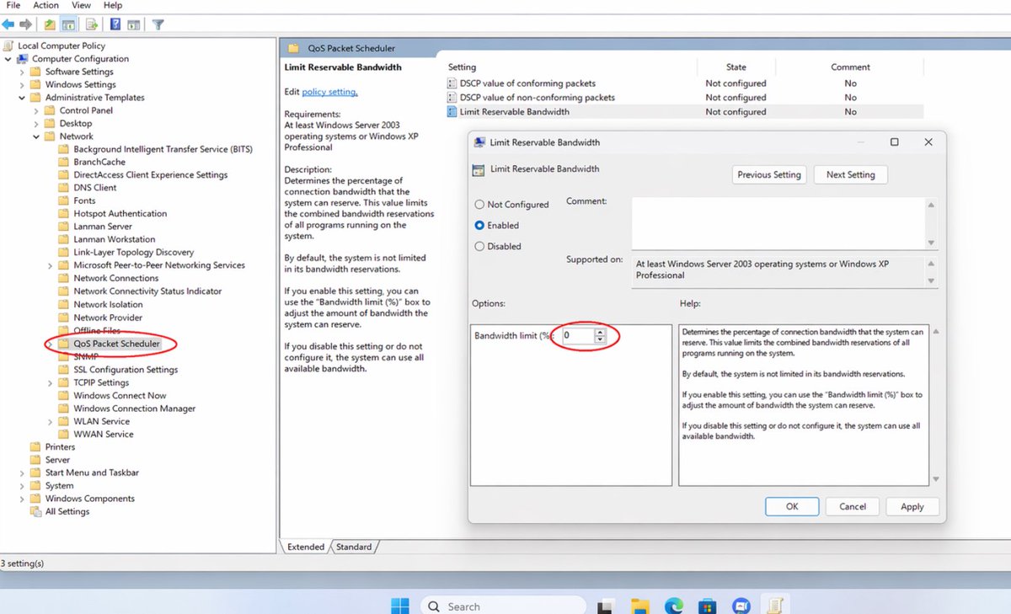Open the View menu
Viewport: 1011px width, 614px height.
click(81, 5)
